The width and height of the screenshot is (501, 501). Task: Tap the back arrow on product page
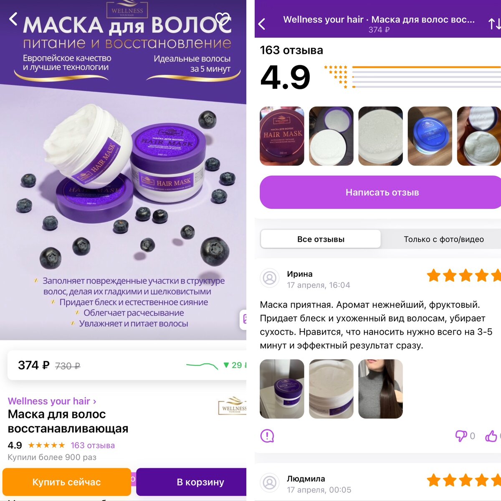[x=13, y=19]
